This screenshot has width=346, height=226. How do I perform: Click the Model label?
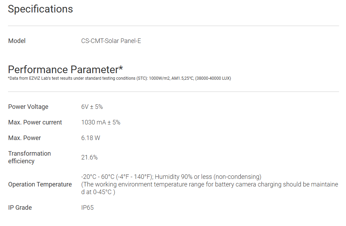click(x=17, y=41)
